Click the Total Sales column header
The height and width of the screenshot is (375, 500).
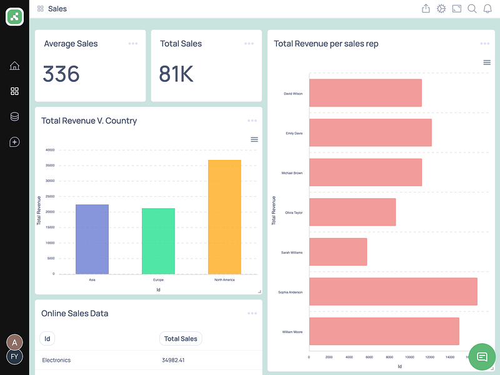click(x=181, y=339)
